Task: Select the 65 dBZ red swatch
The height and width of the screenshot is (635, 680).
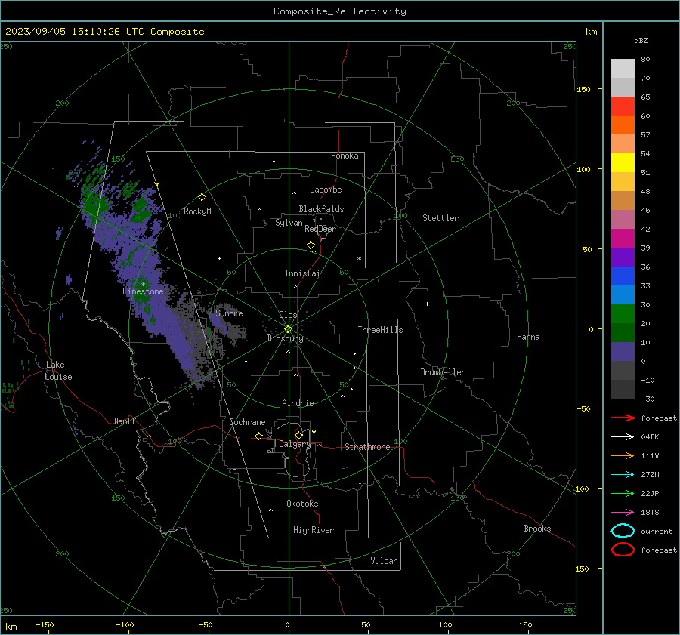Action: coord(623,106)
